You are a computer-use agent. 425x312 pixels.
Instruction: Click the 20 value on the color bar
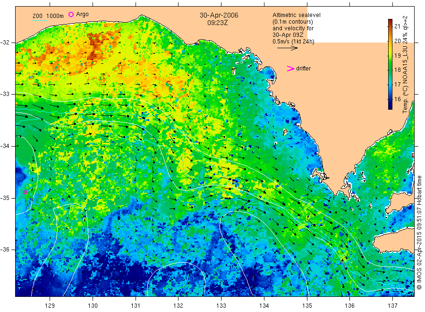397,41
